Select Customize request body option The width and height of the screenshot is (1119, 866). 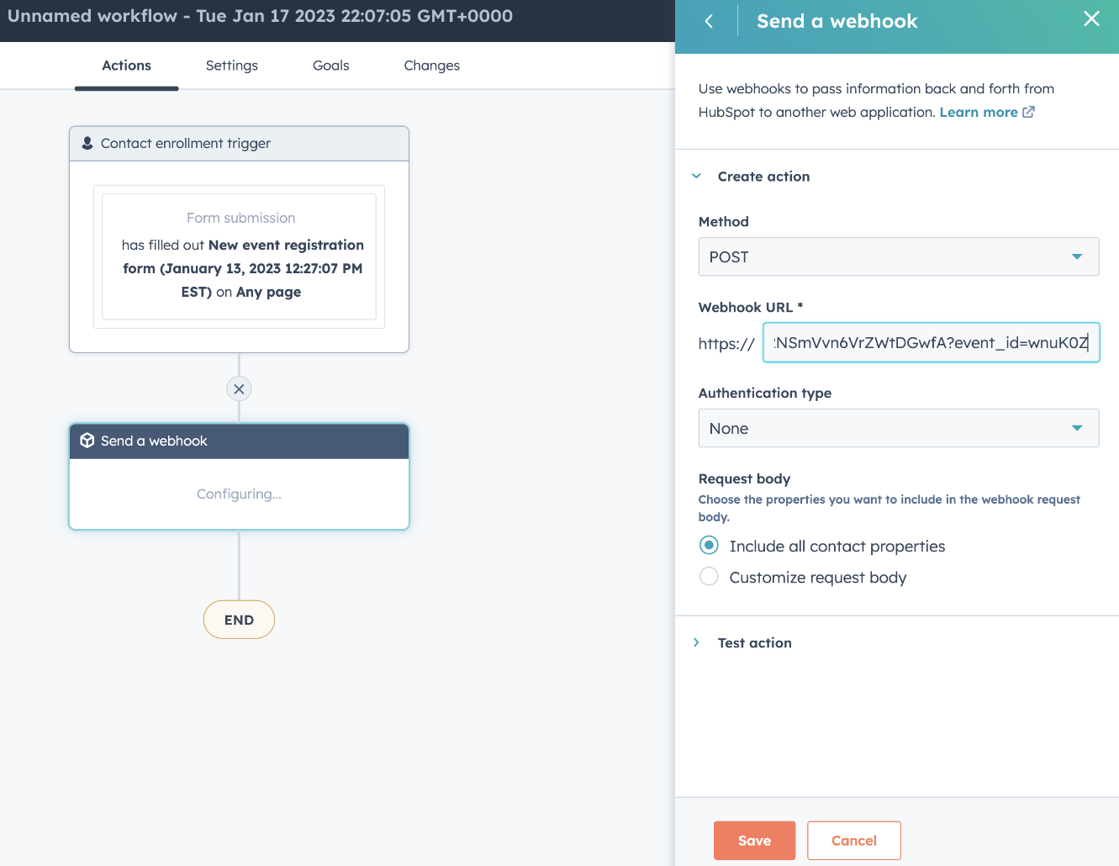click(x=709, y=577)
